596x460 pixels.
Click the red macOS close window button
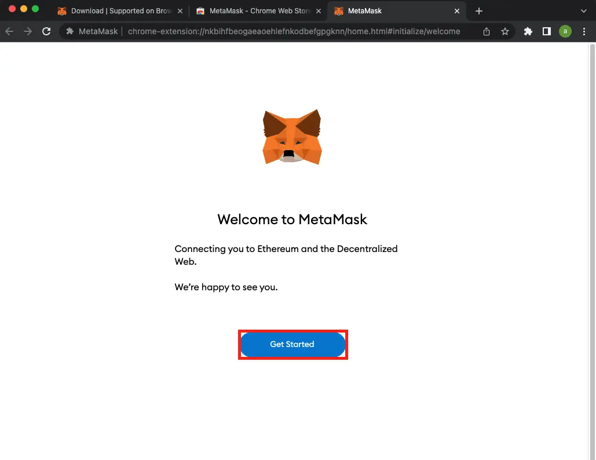12,9
